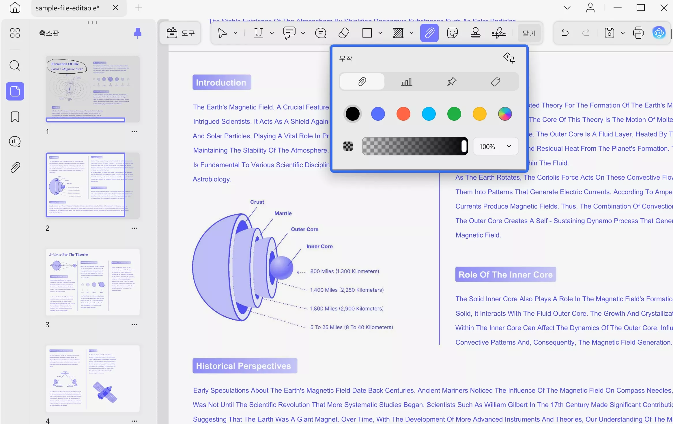
Task: Pick the black color swatch
Action: click(353, 114)
